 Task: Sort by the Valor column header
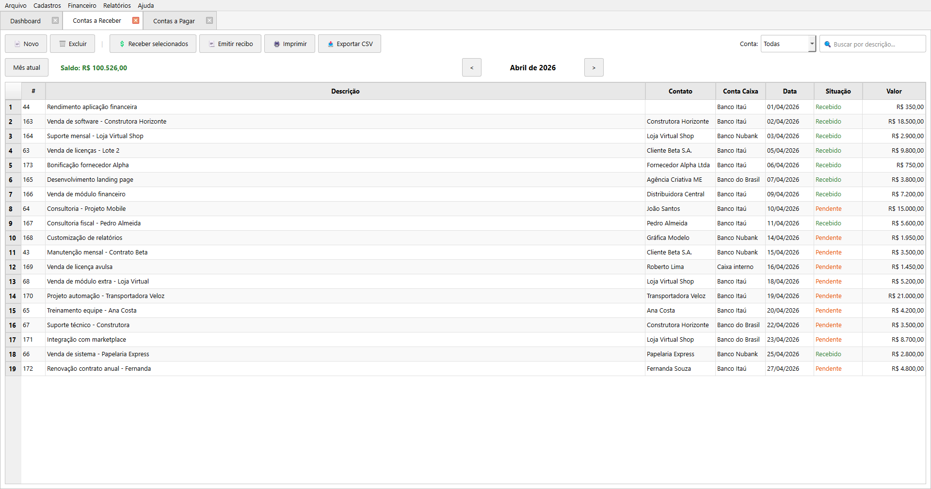click(894, 91)
